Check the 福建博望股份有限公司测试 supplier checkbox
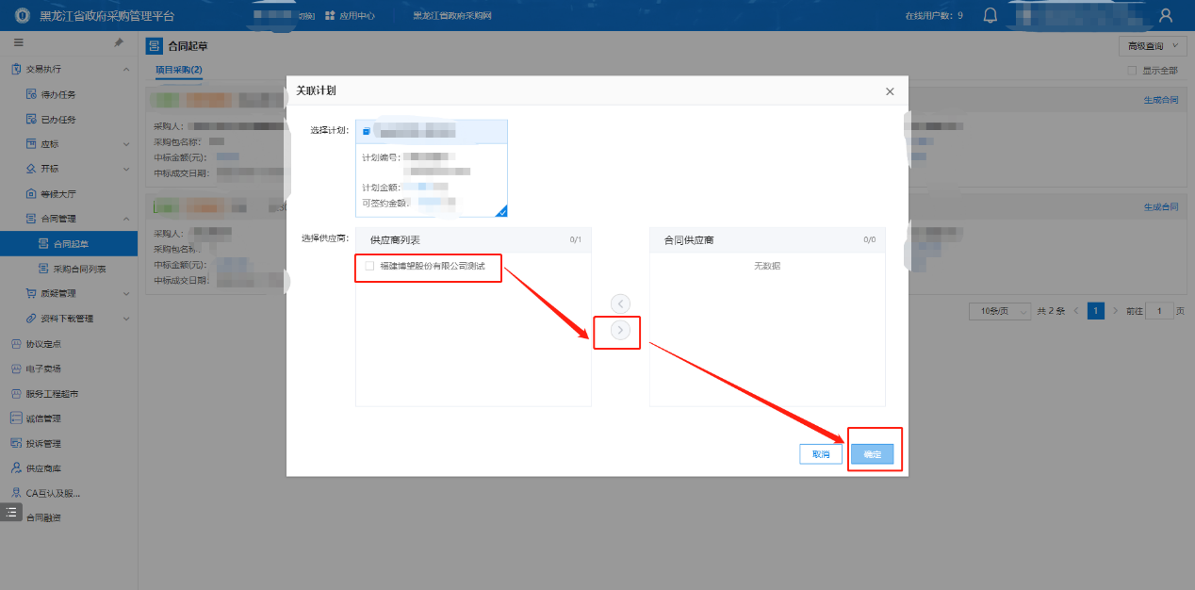The image size is (1195, 590). coord(369,267)
